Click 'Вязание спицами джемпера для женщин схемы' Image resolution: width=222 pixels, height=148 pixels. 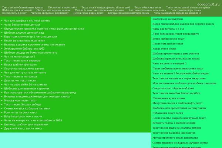[x=37, y=97]
